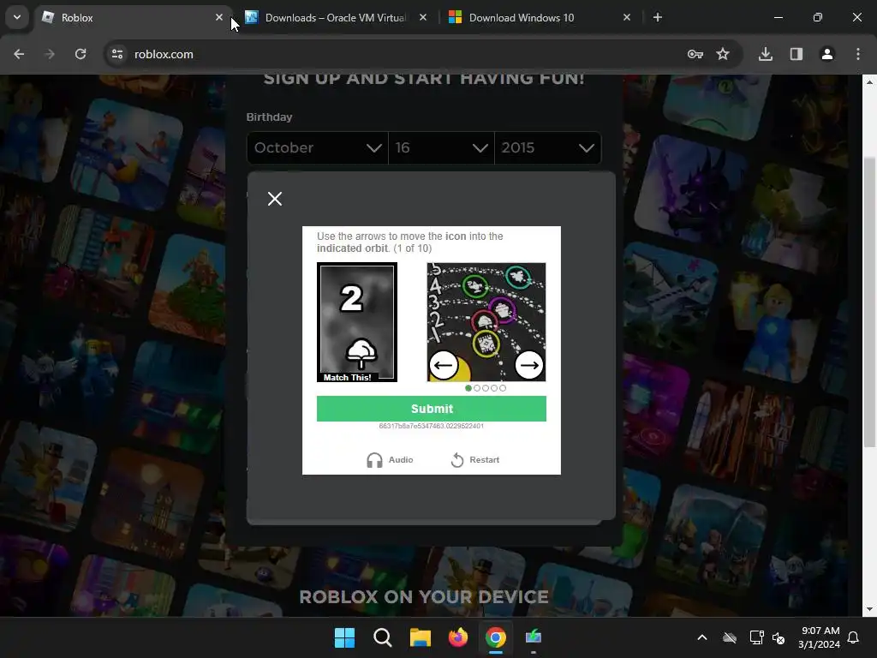Viewport: 877px width, 658px height.
Task: Close the captcha dialog with the X
Action: tap(275, 199)
